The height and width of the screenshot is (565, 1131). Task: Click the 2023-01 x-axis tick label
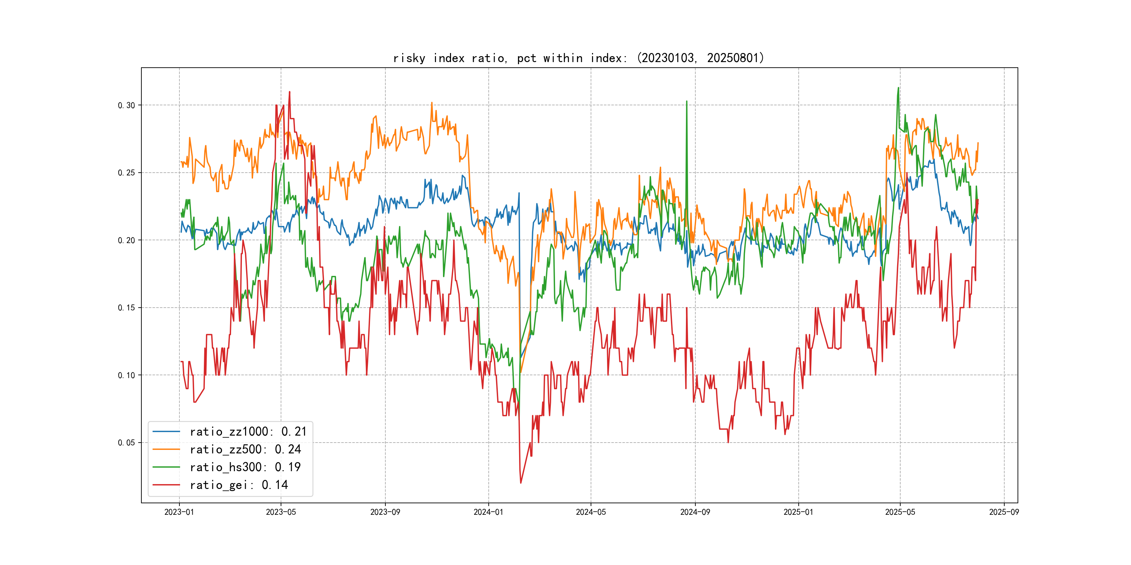click(179, 512)
